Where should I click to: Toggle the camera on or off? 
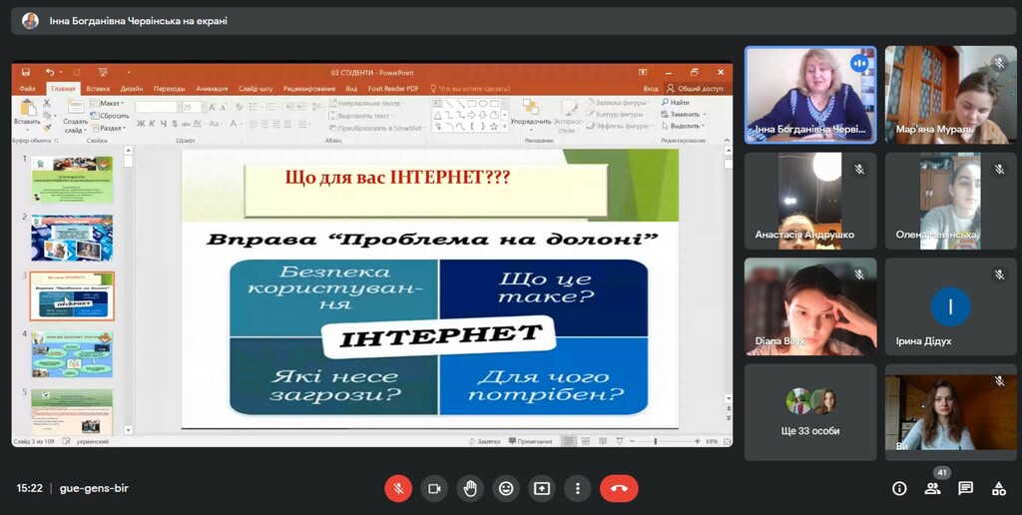(x=434, y=488)
